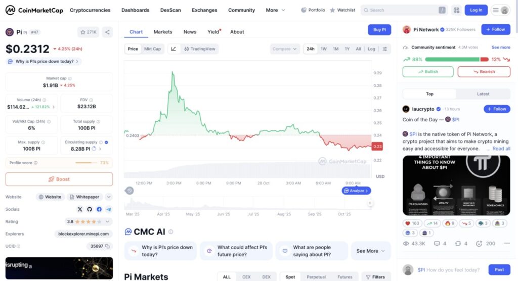Open the Telegram social icon
This screenshot has height=281, width=518.
[109, 209]
